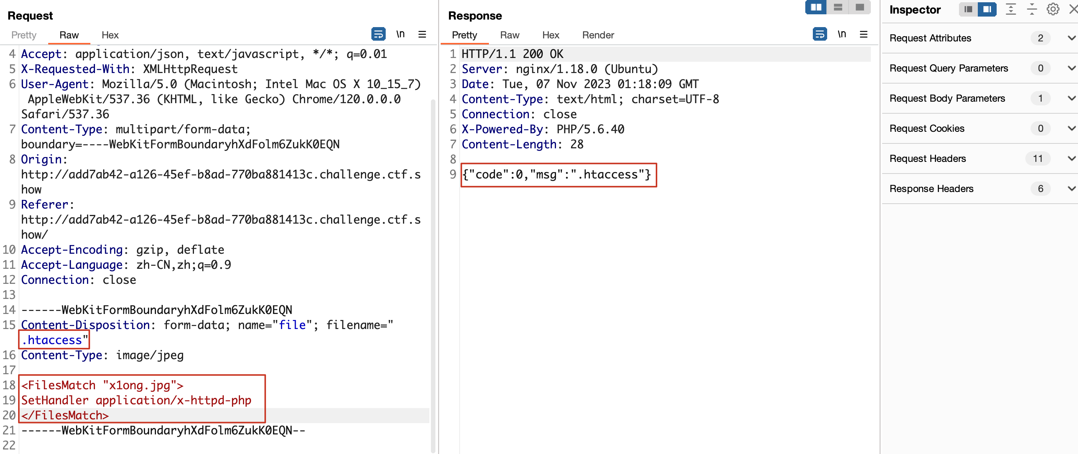1078x454 pixels.
Task: Click the Request Cookies label
Action: [x=927, y=128]
